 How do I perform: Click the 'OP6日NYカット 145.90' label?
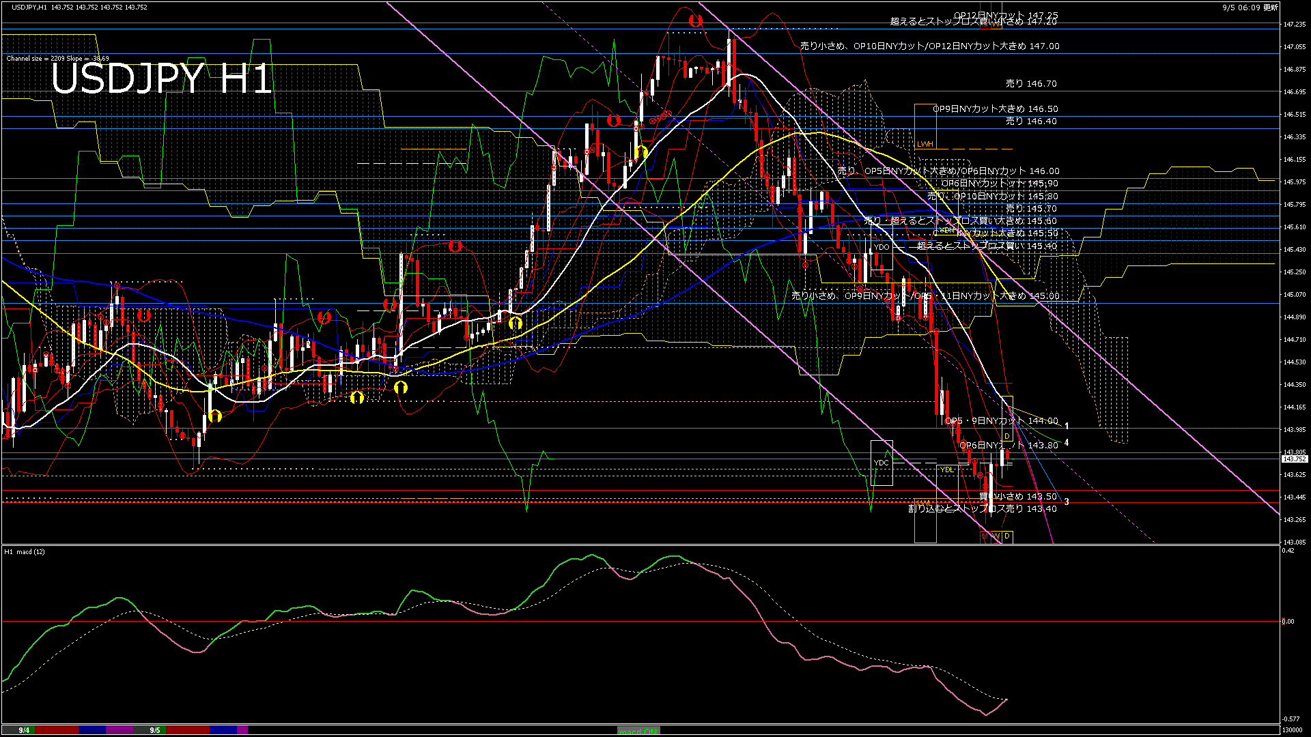(x=1000, y=183)
